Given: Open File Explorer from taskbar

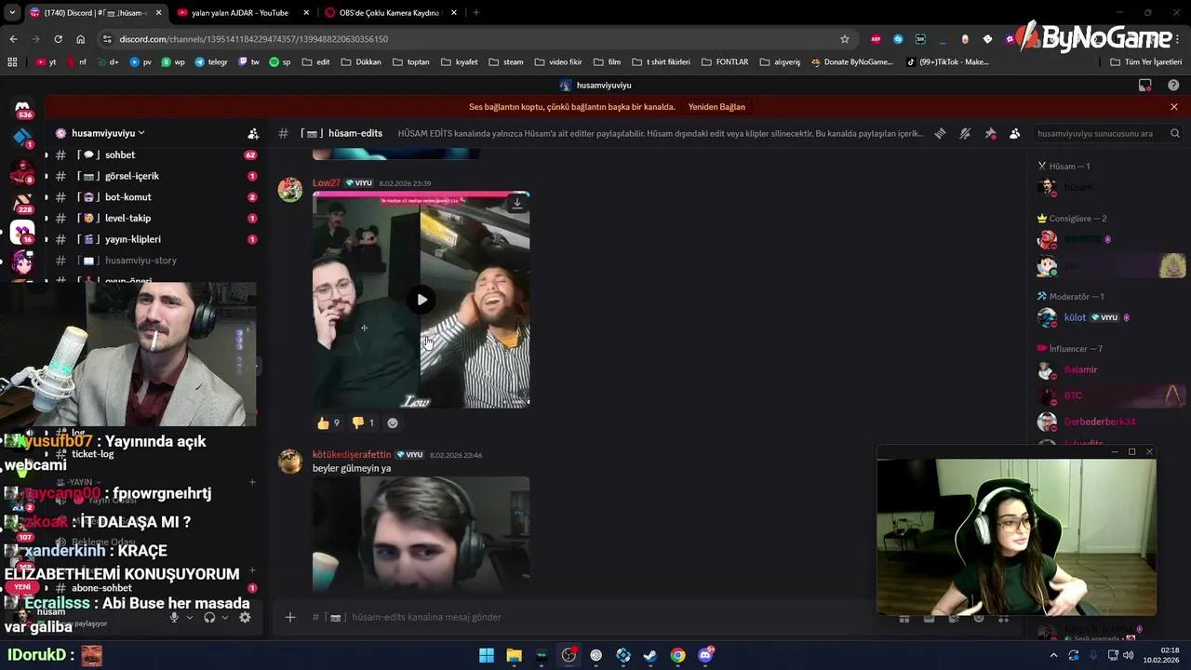Looking at the screenshot, I should 514,655.
